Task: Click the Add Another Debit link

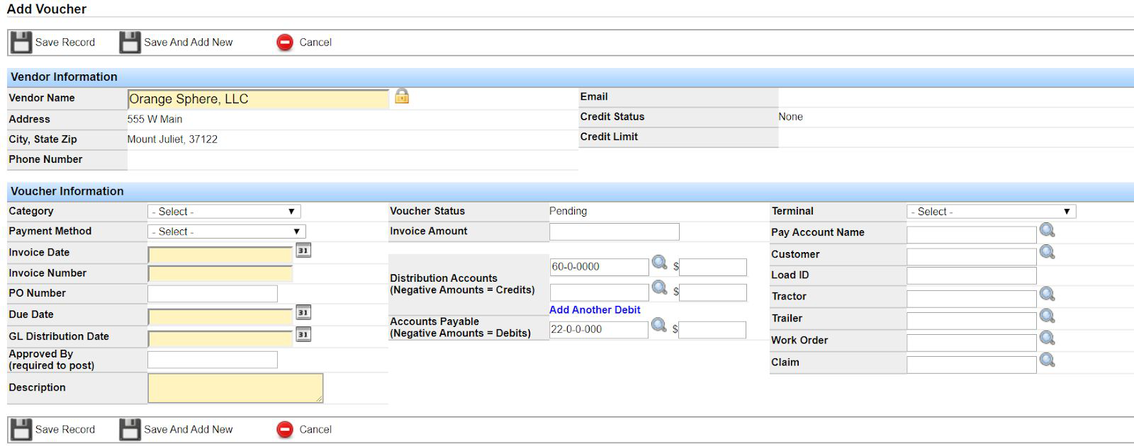Action: point(595,310)
